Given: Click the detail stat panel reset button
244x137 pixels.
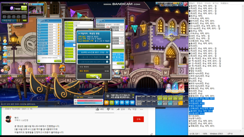Looking at the screenshot, I should click(x=120, y=63).
